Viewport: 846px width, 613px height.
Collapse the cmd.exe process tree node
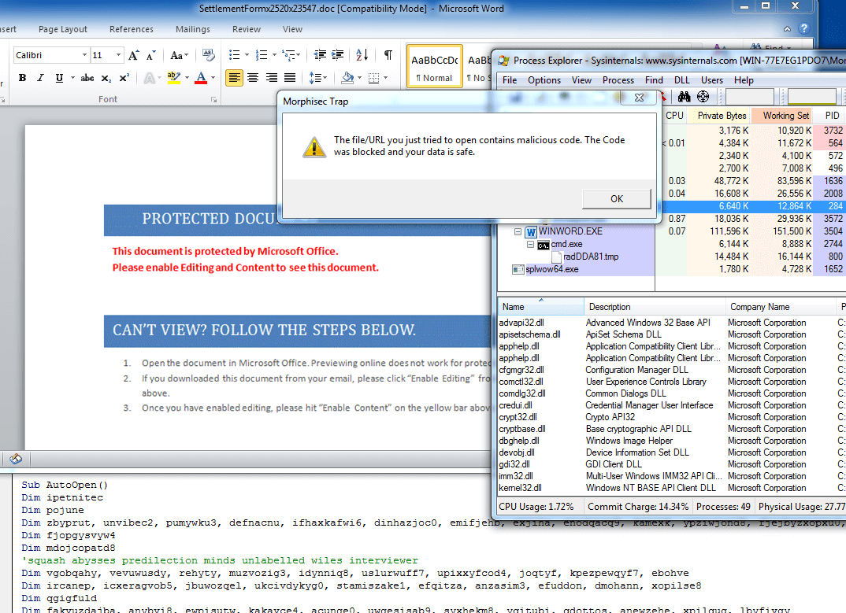[x=530, y=245]
